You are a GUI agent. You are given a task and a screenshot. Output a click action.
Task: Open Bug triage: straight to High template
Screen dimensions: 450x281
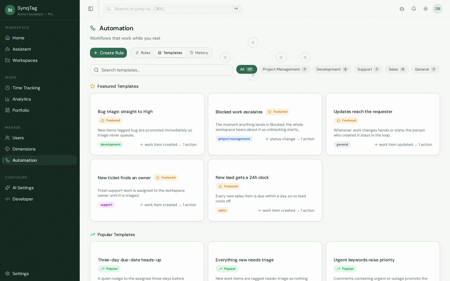147,124
